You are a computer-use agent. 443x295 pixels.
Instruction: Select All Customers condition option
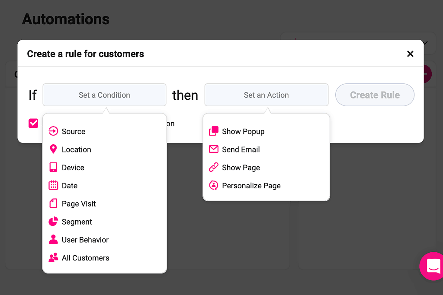point(86,258)
